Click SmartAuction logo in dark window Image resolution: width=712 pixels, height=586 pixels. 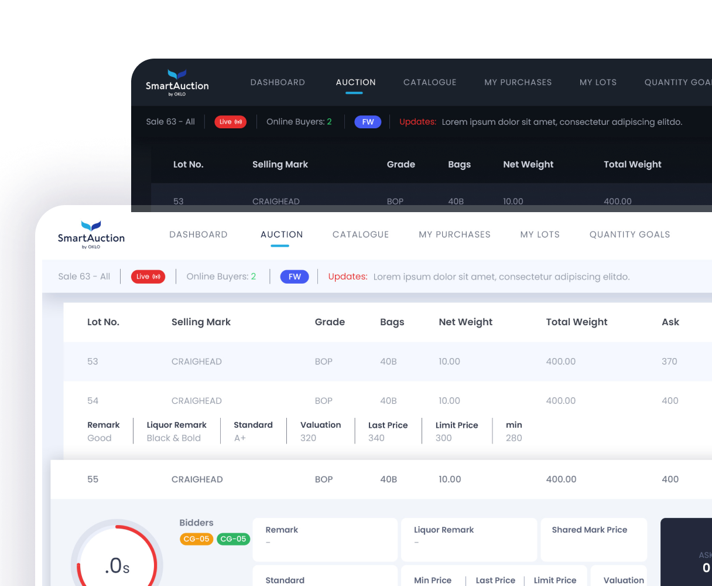click(177, 83)
